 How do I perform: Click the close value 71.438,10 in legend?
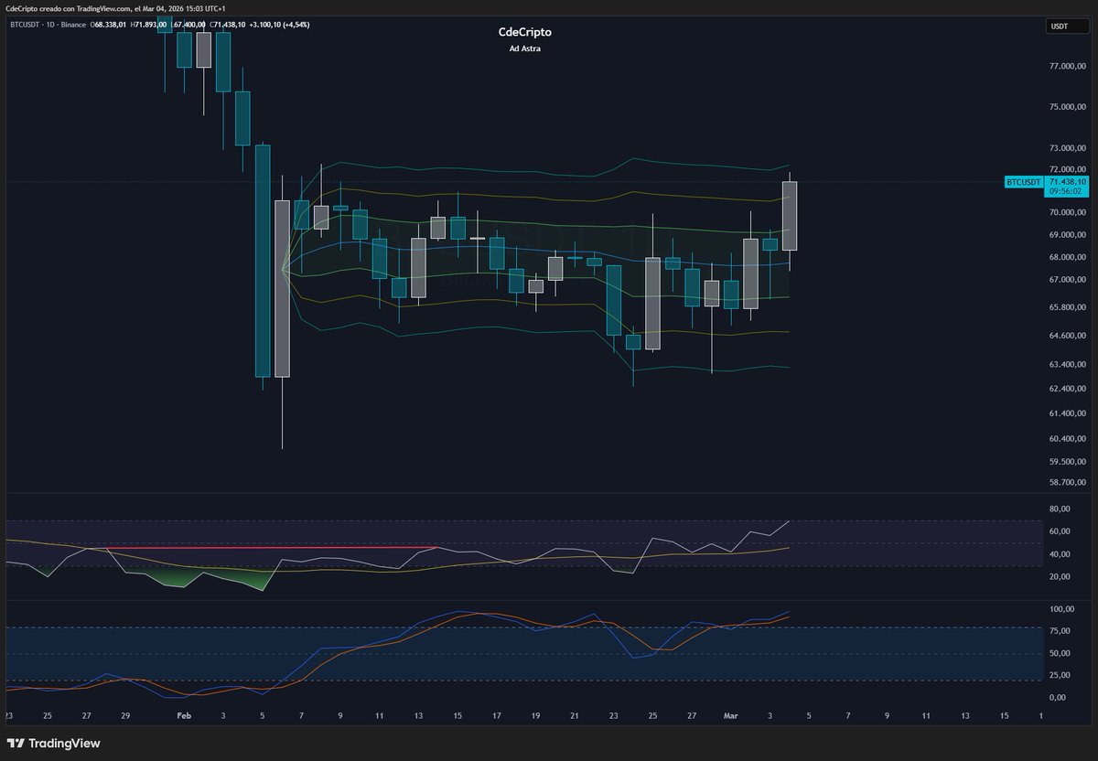[x=228, y=25]
